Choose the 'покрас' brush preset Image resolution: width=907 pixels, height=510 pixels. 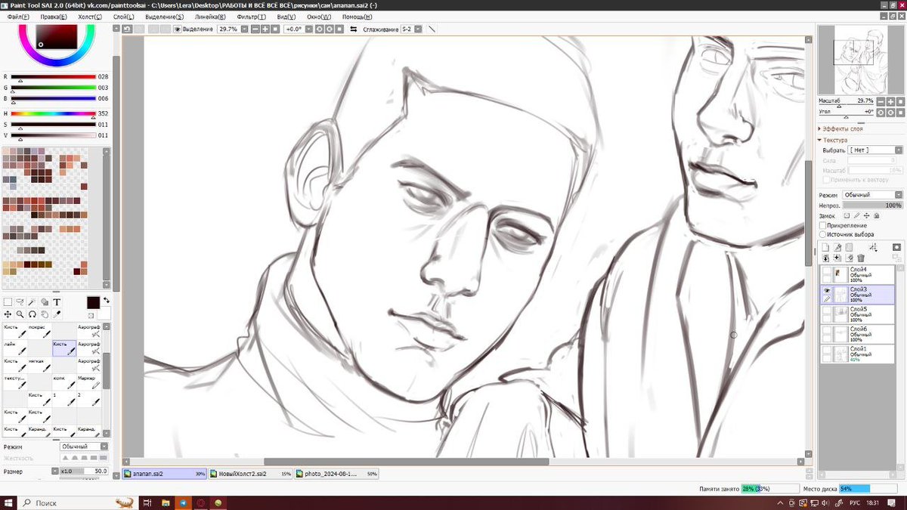coord(39,331)
